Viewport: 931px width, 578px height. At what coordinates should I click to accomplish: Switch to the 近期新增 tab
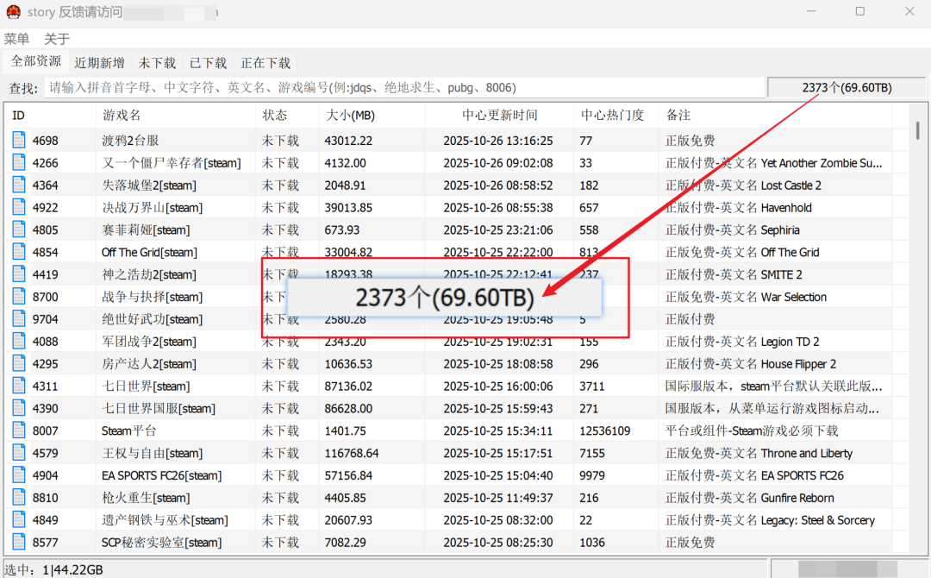[99, 63]
